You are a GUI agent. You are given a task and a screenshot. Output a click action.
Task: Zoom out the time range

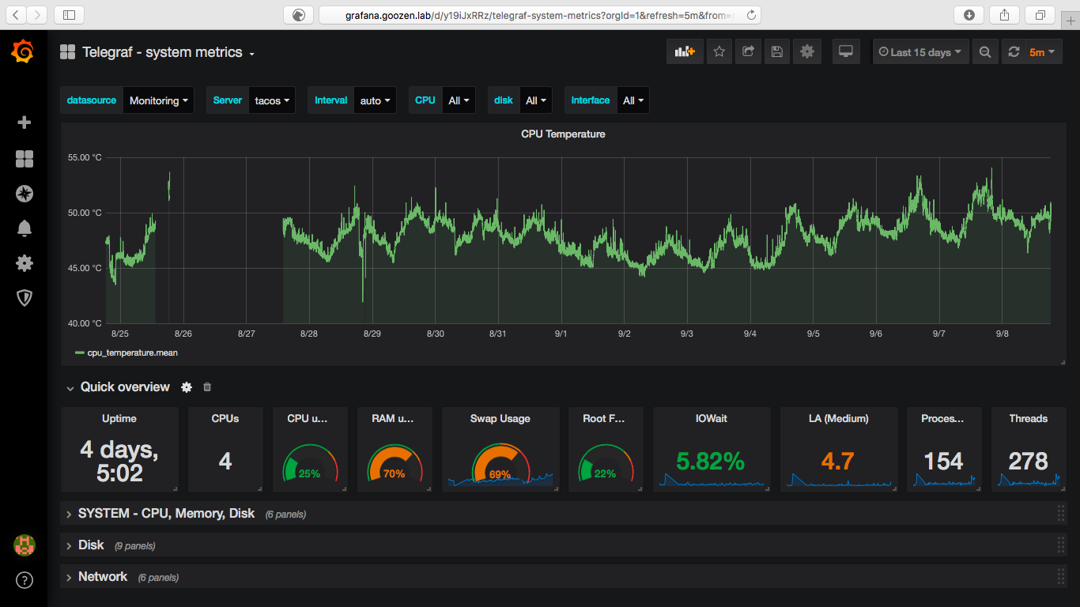point(985,52)
